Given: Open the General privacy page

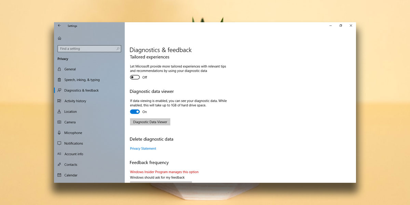Looking at the screenshot, I should click(89, 69).
